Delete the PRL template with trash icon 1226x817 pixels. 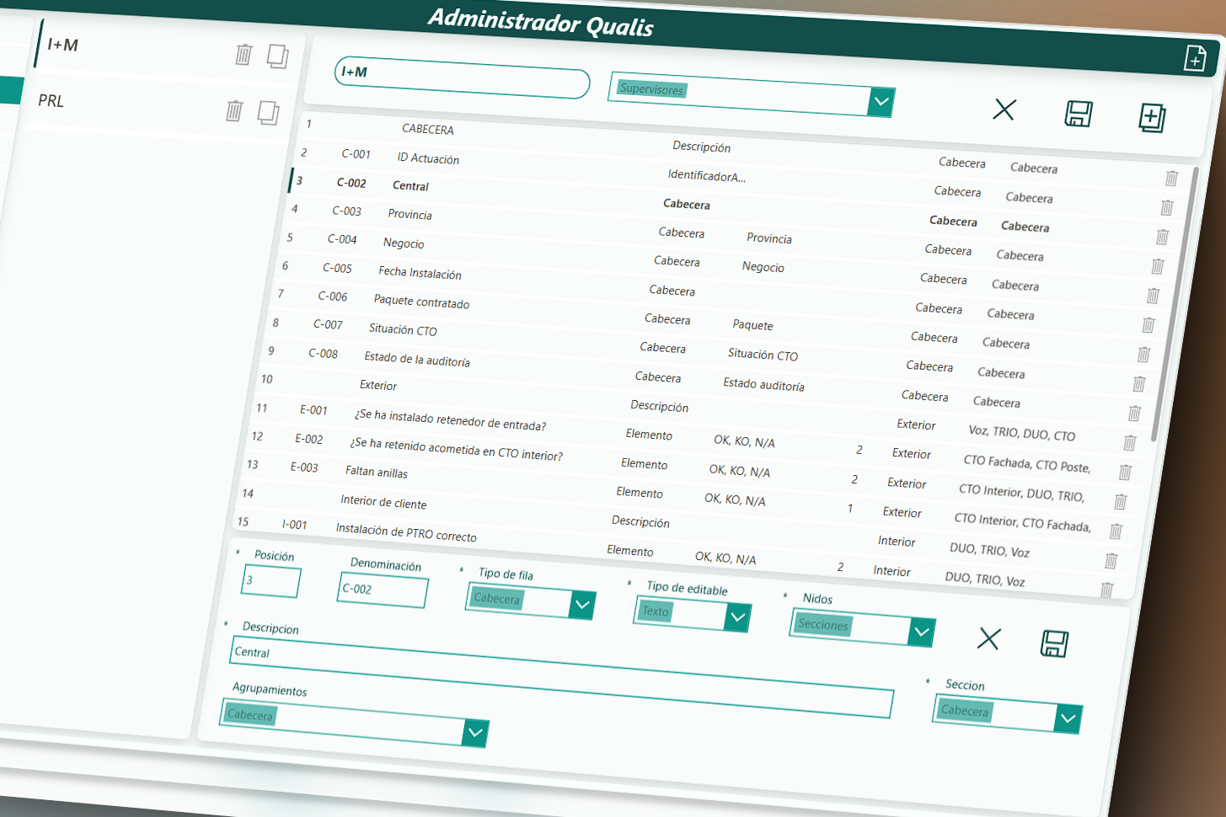[234, 110]
